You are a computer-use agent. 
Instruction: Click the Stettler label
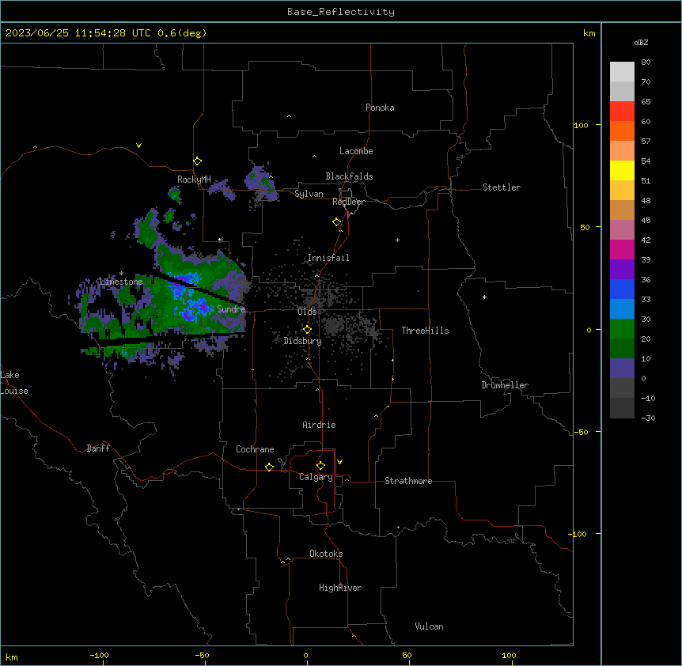pos(502,187)
